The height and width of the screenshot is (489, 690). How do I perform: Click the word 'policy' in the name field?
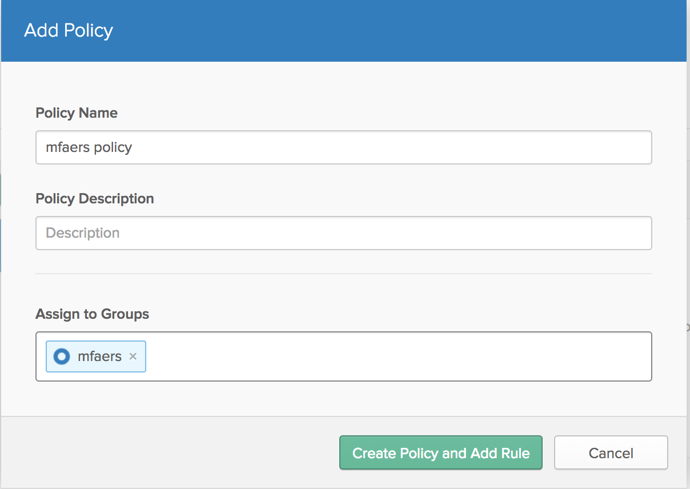coord(113,147)
